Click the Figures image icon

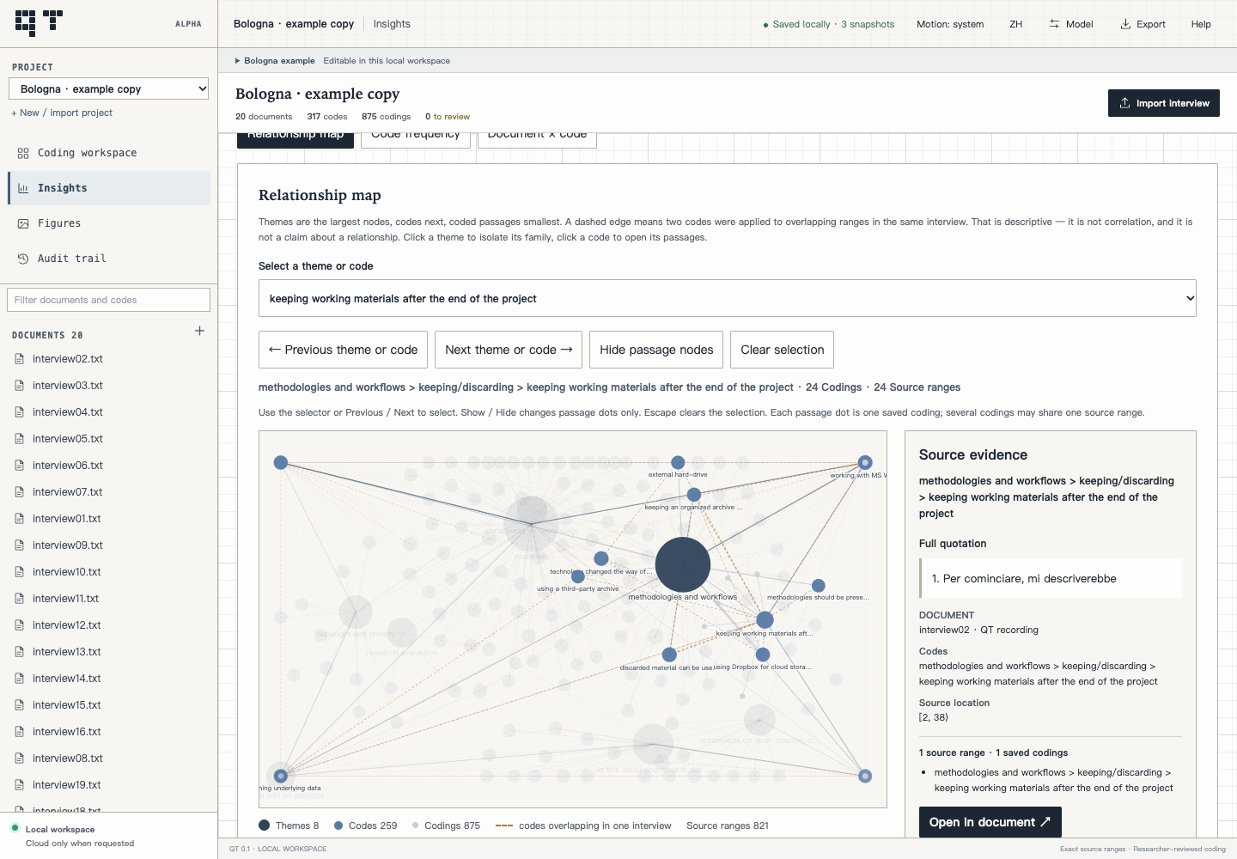pyautogui.click(x=23, y=223)
